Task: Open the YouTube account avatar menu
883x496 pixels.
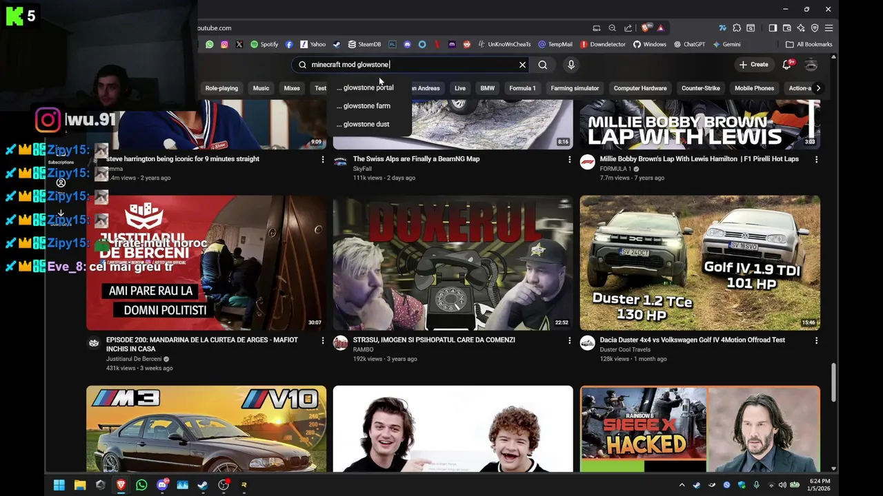Action: click(x=811, y=65)
